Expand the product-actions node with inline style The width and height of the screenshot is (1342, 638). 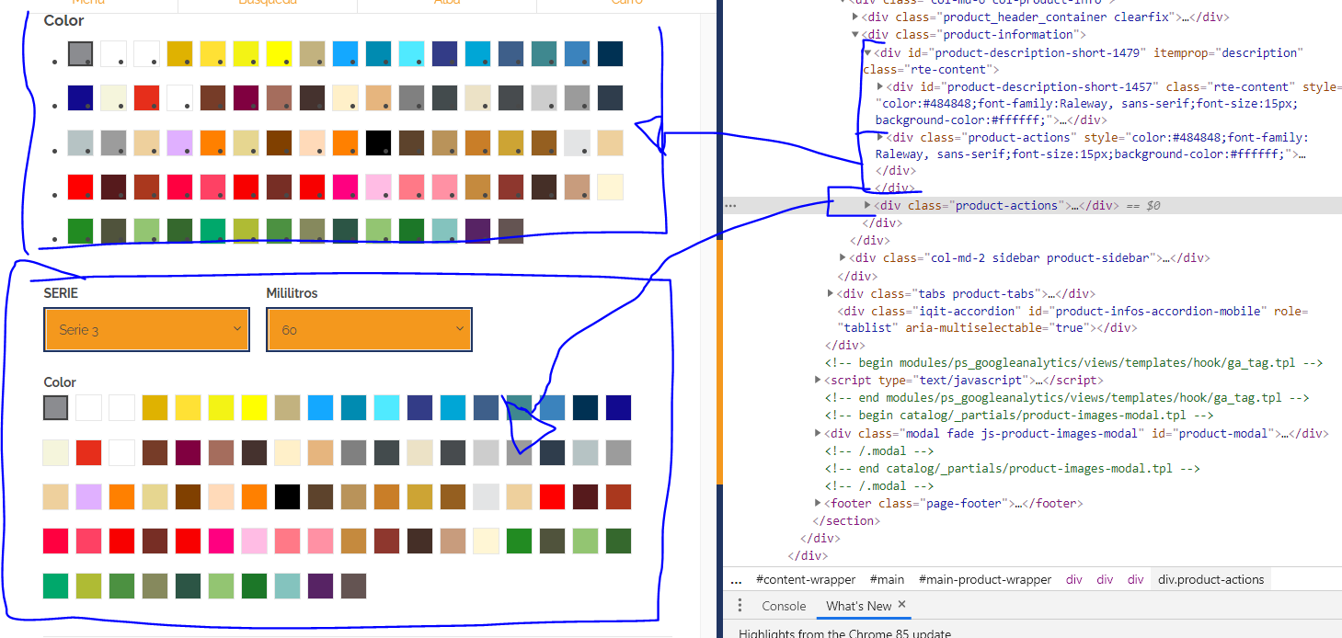pos(881,137)
